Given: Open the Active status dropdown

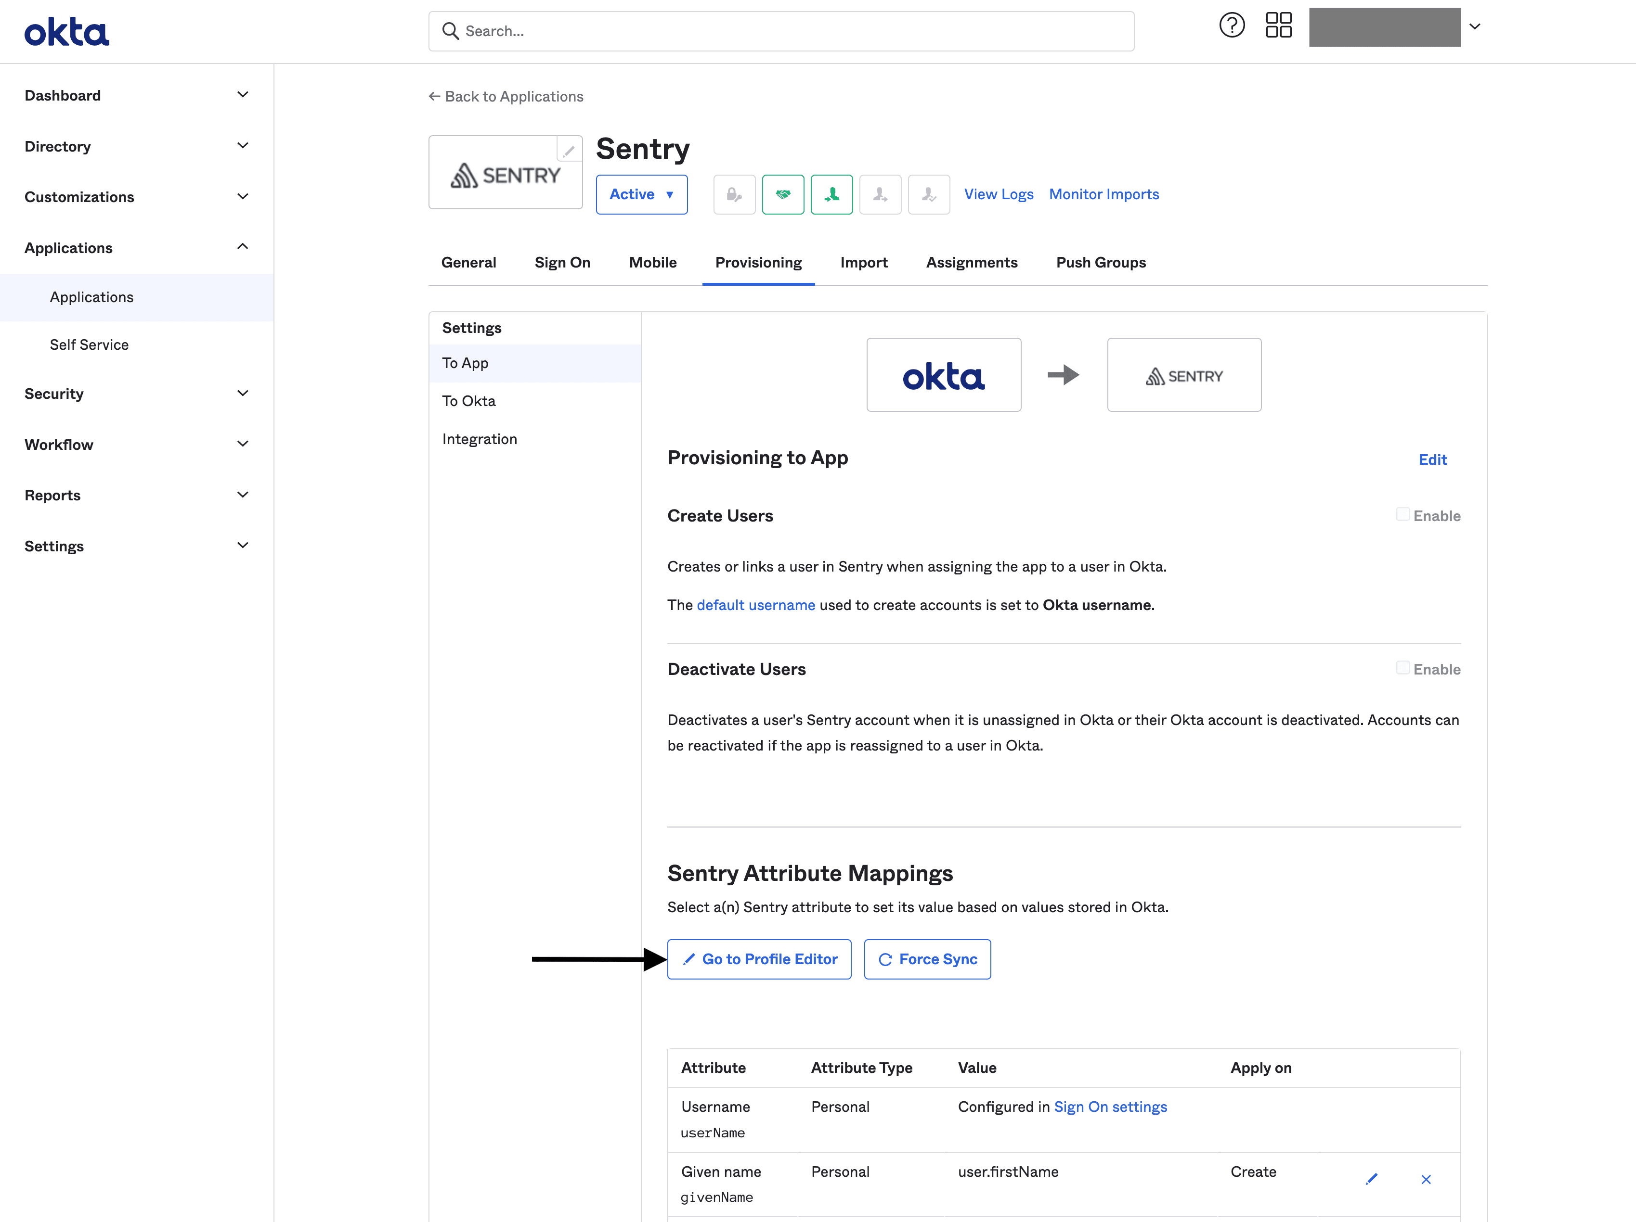Looking at the screenshot, I should point(640,194).
